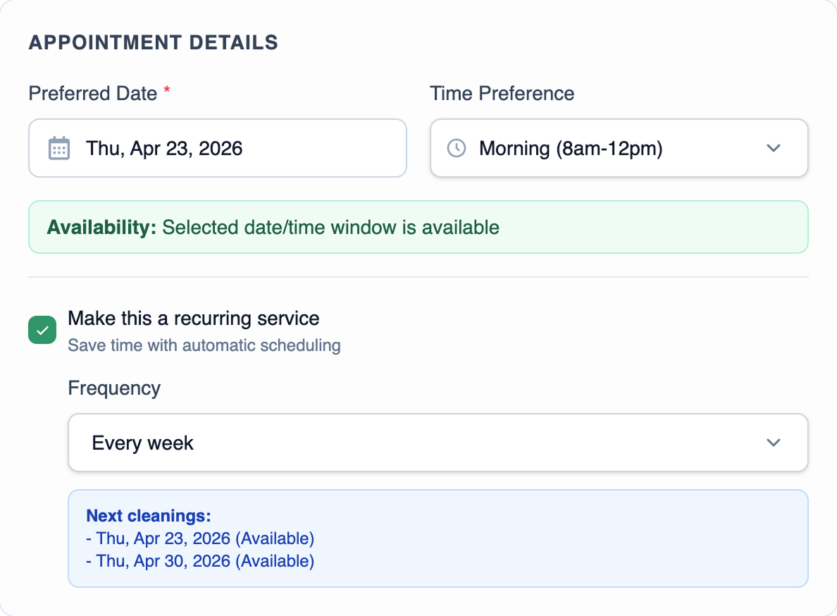Viewport: 837px width, 616px height.
Task: Click the calendar icon in Preferred Date
Action: 58,148
